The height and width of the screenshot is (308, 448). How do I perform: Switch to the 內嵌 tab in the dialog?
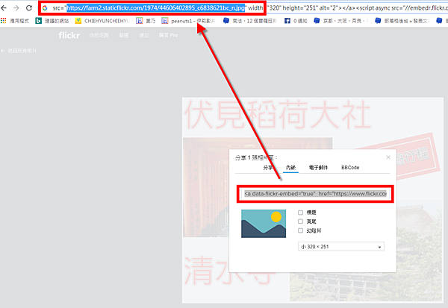click(x=291, y=168)
